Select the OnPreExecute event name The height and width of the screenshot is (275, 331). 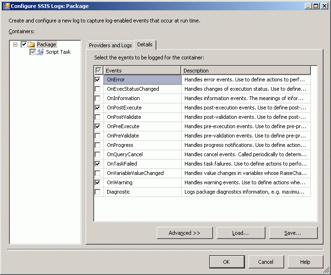coord(123,126)
